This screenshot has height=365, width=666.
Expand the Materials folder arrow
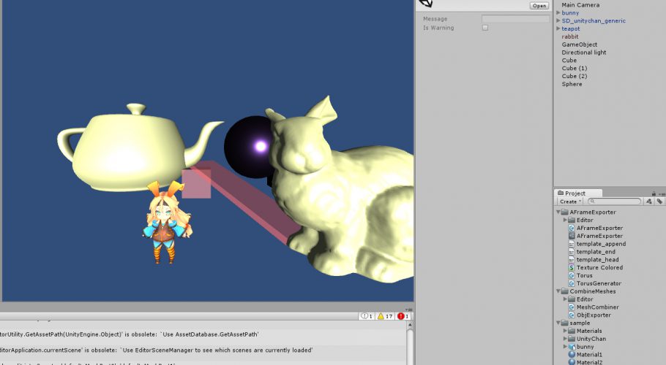[x=565, y=331]
